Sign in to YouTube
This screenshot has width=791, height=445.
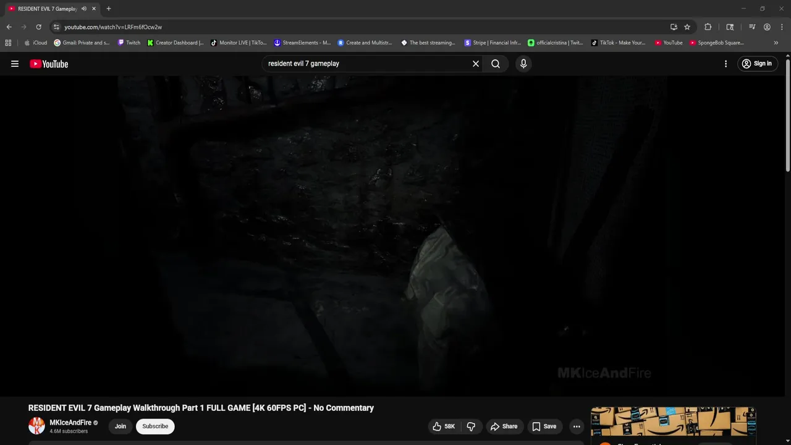756,64
